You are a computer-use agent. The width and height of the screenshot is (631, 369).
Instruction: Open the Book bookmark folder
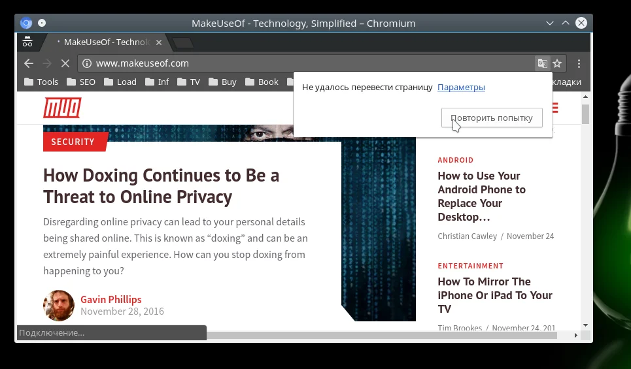pos(262,82)
